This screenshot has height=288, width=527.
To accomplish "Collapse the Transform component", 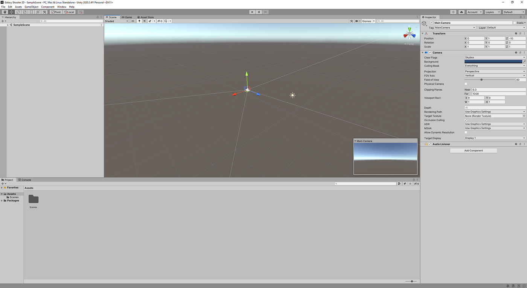I will (423, 33).
